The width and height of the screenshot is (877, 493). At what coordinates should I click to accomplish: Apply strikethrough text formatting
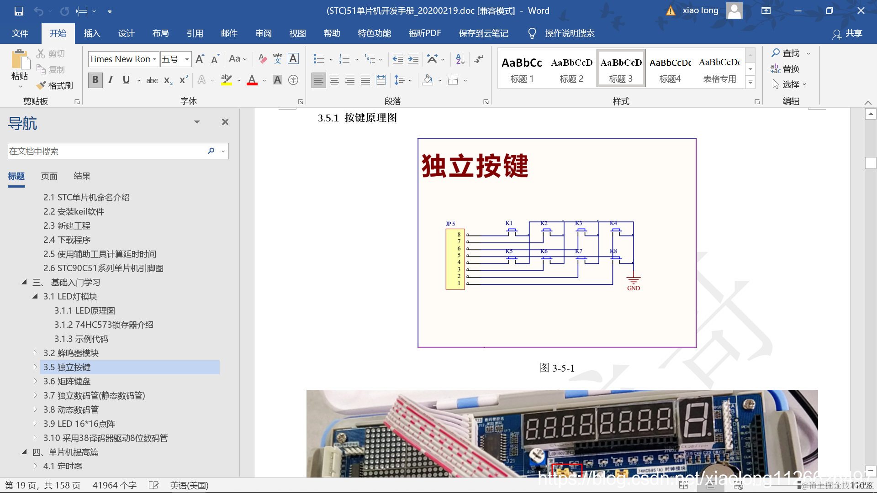152,80
